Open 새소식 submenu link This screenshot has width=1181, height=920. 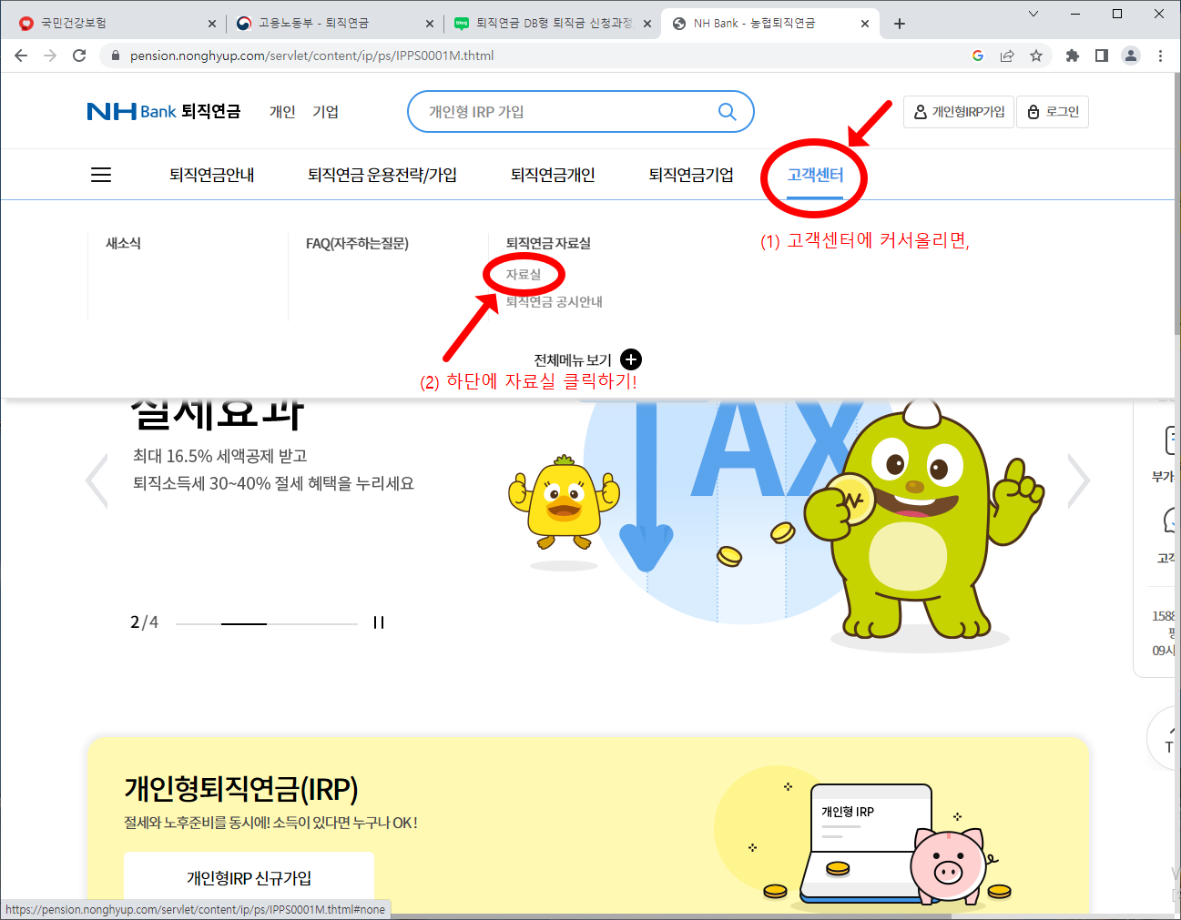coord(123,243)
